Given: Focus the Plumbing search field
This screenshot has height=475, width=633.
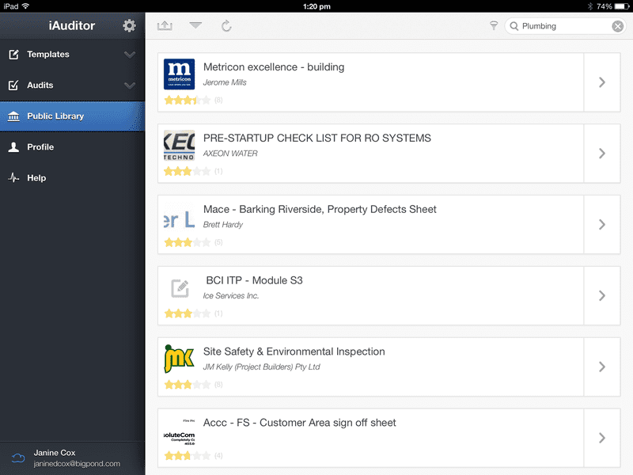Looking at the screenshot, I should point(565,26).
